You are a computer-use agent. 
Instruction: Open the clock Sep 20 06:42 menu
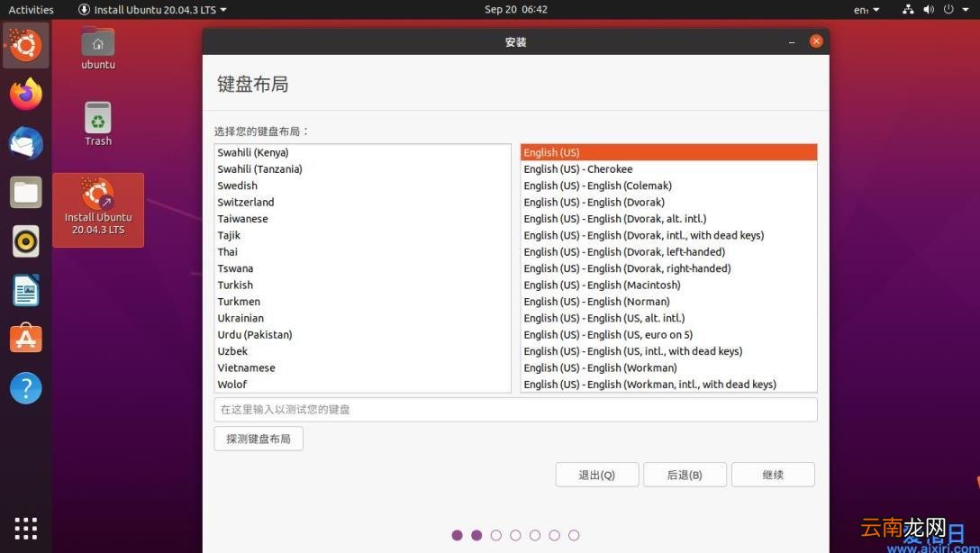(x=515, y=9)
